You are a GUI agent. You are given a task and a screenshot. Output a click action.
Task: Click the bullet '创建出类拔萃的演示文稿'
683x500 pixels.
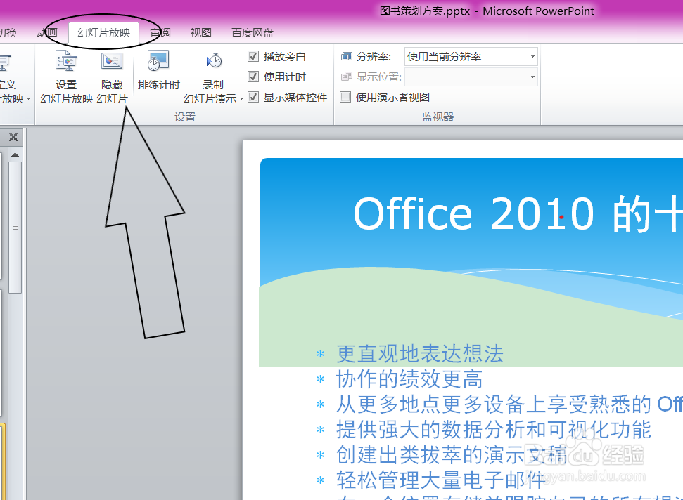coord(452,454)
